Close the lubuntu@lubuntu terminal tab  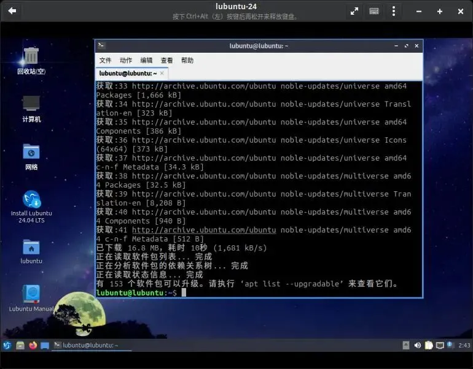[x=162, y=73]
